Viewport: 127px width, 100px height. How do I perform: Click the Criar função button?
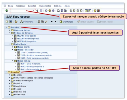point(66,22)
